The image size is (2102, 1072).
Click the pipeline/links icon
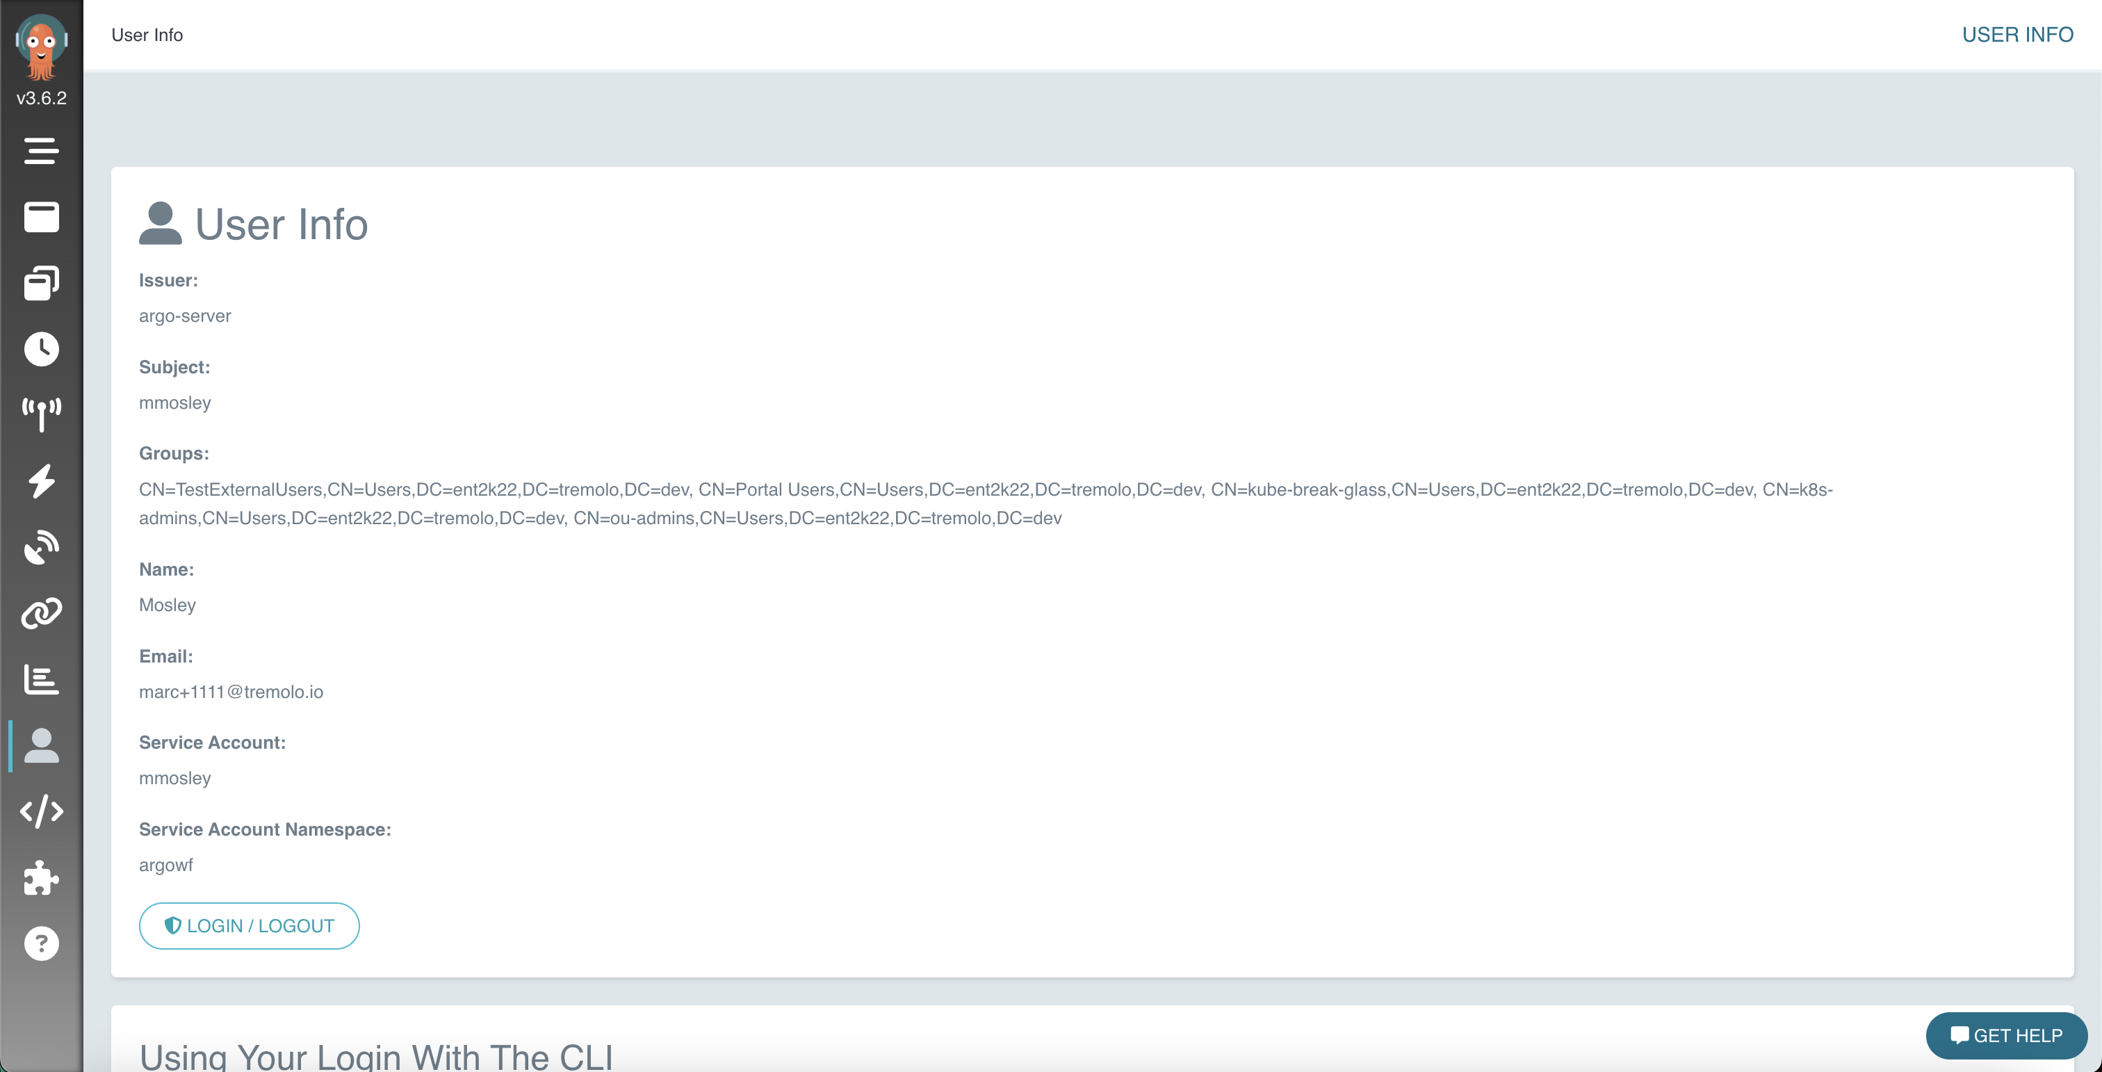pyautogui.click(x=41, y=612)
